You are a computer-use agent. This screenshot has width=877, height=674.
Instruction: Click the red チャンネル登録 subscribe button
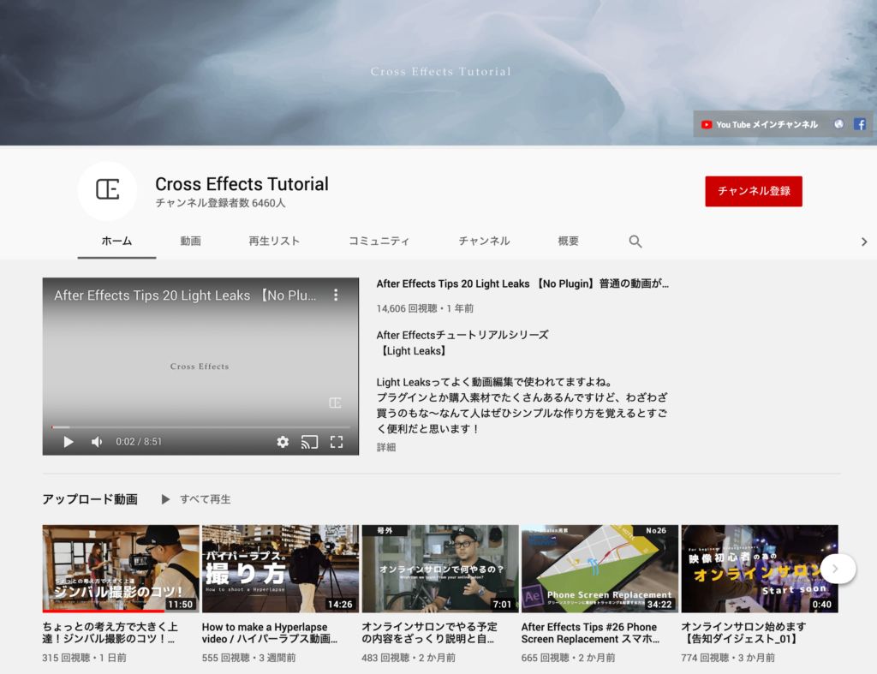click(754, 191)
